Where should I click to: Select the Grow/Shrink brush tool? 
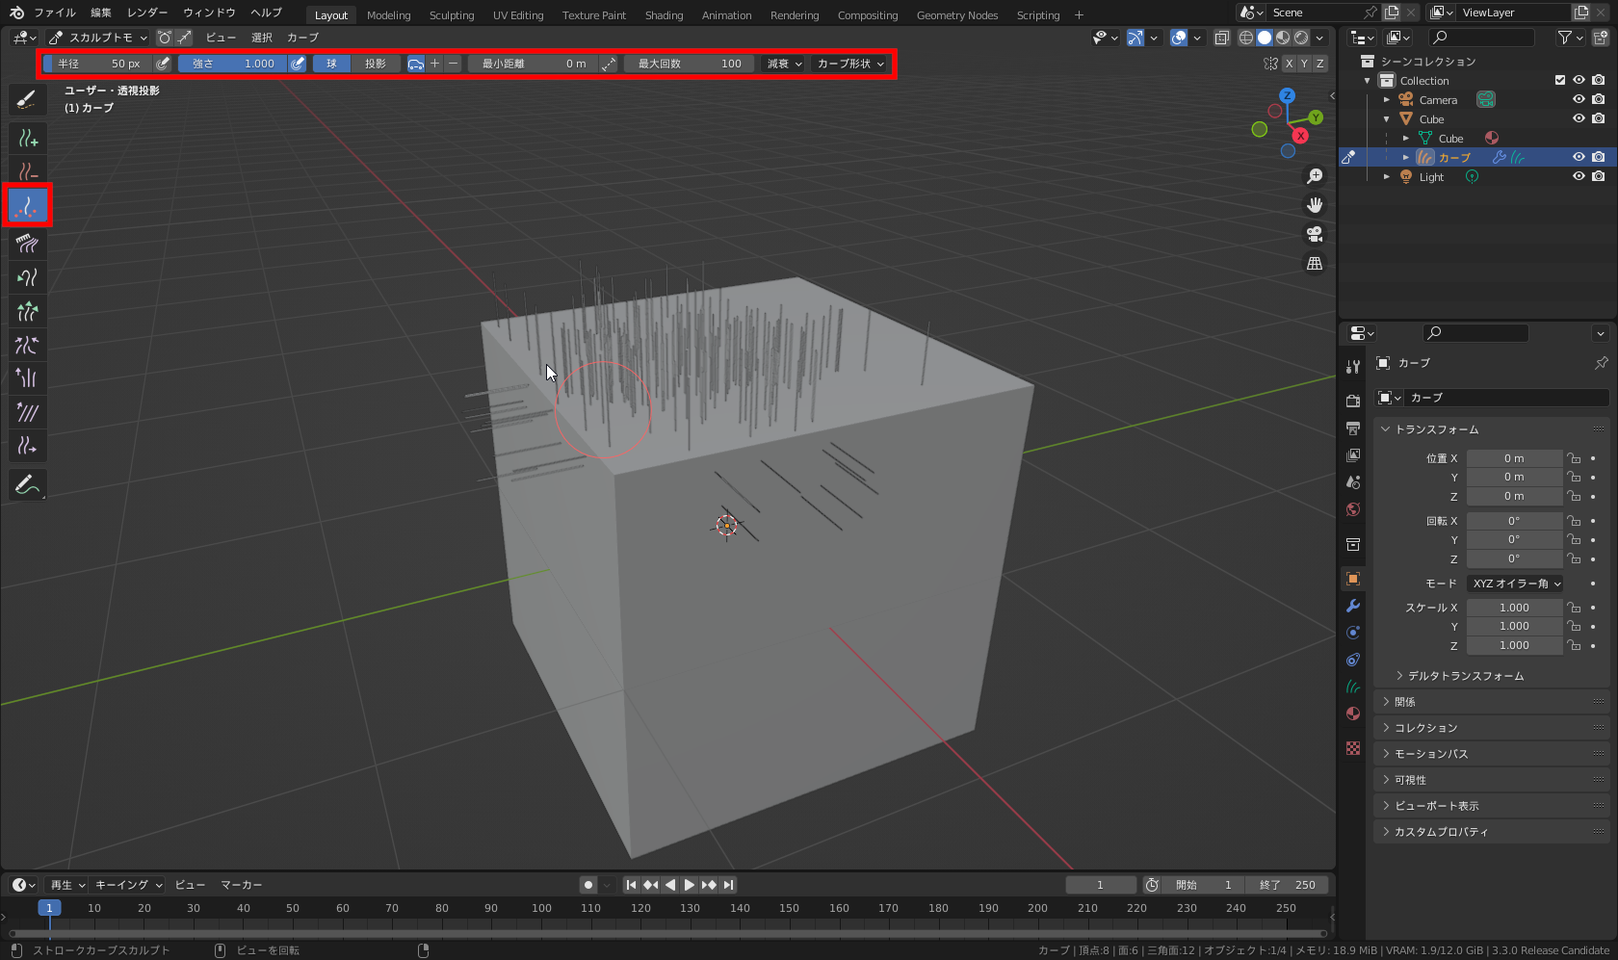tap(27, 311)
